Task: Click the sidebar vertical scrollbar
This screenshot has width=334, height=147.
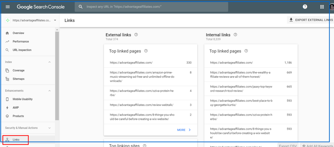Action: click(57, 75)
